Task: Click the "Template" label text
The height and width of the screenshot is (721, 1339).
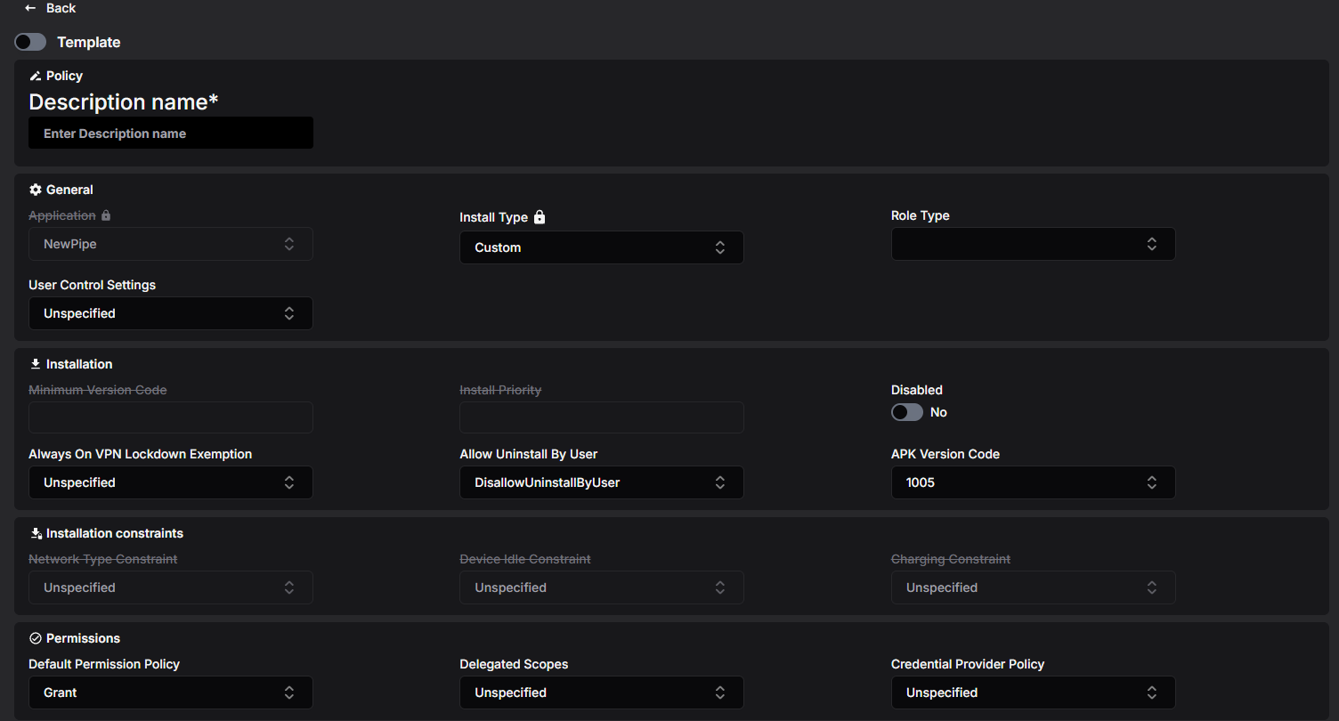Action: pyautogui.click(x=89, y=42)
